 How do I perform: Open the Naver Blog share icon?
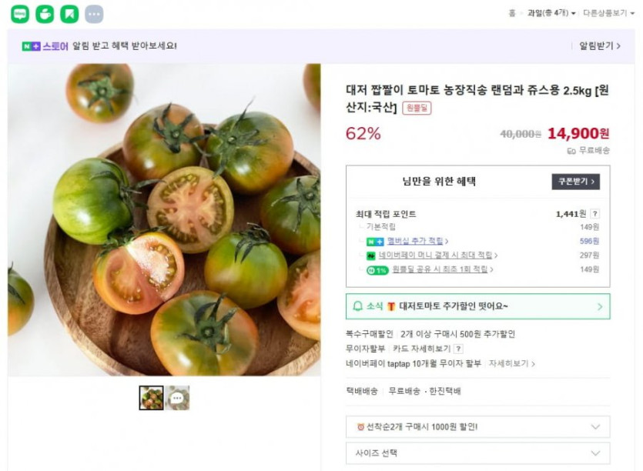click(x=21, y=14)
